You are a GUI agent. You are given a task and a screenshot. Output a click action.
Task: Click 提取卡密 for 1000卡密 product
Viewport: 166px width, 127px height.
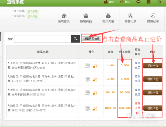[152, 66]
